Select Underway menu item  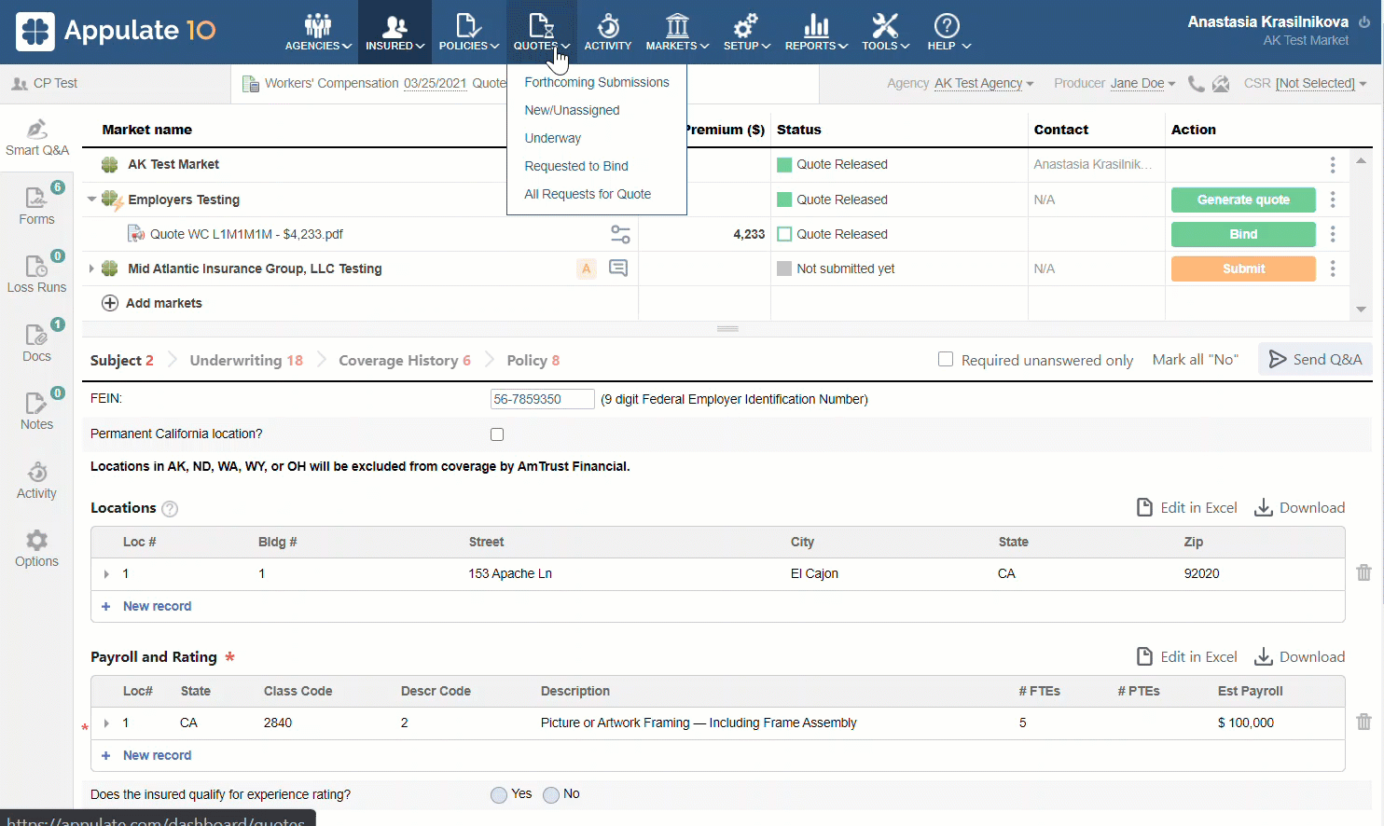click(552, 138)
